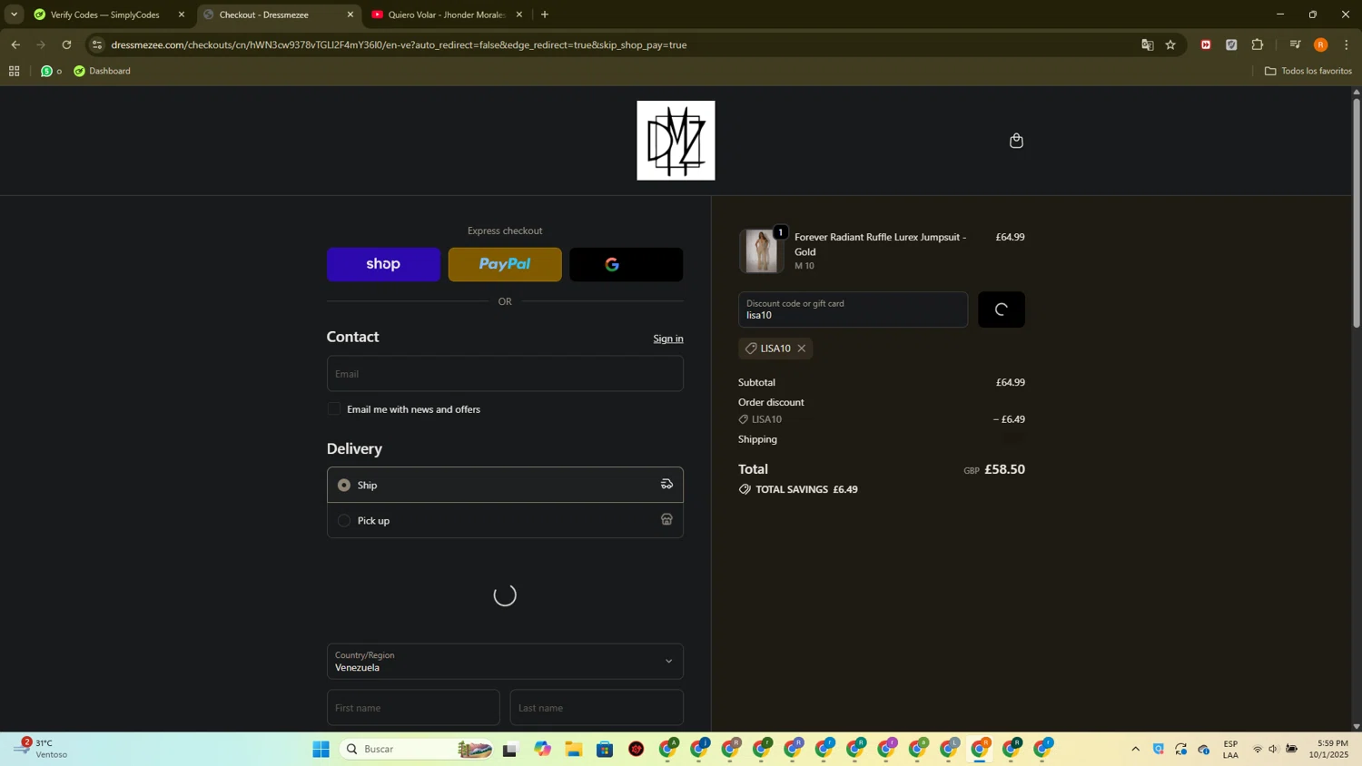
Task: Open the WhatsApp bookmark
Action: click(x=51, y=71)
